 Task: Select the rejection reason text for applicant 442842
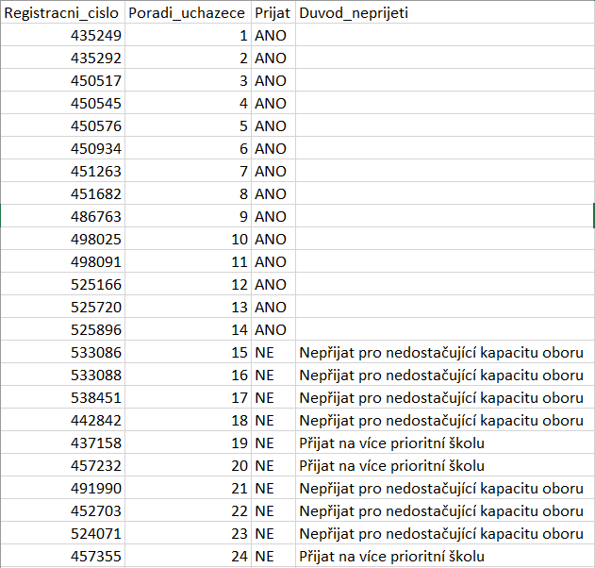(441, 421)
